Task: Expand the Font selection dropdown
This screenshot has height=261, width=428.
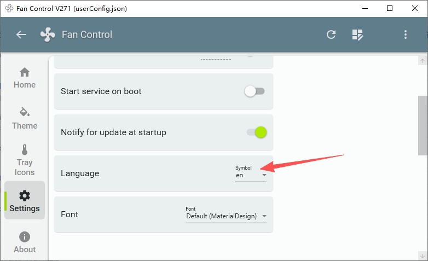Action: click(x=226, y=214)
